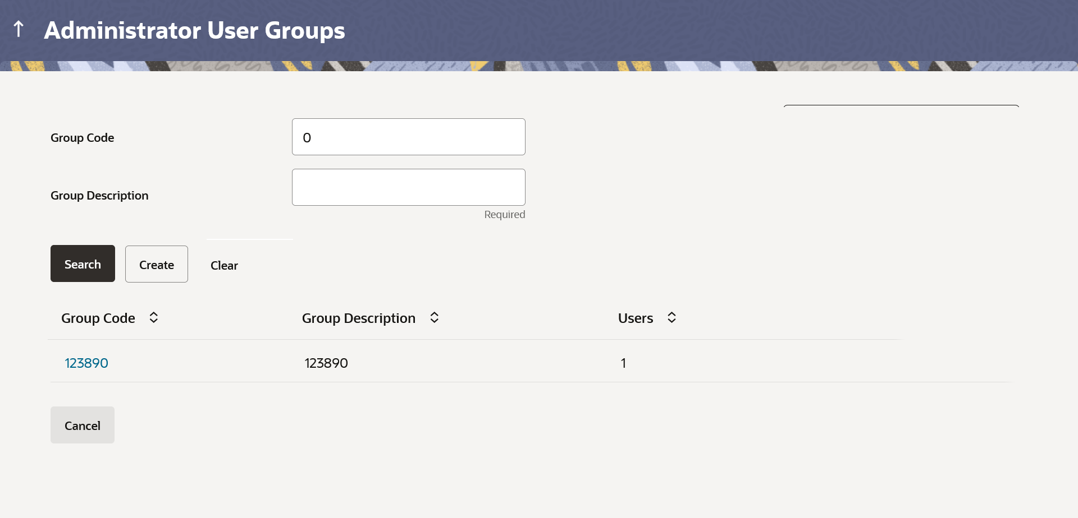
Task: Click the back arrow beside Administrator User Groups
Action: click(x=19, y=29)
